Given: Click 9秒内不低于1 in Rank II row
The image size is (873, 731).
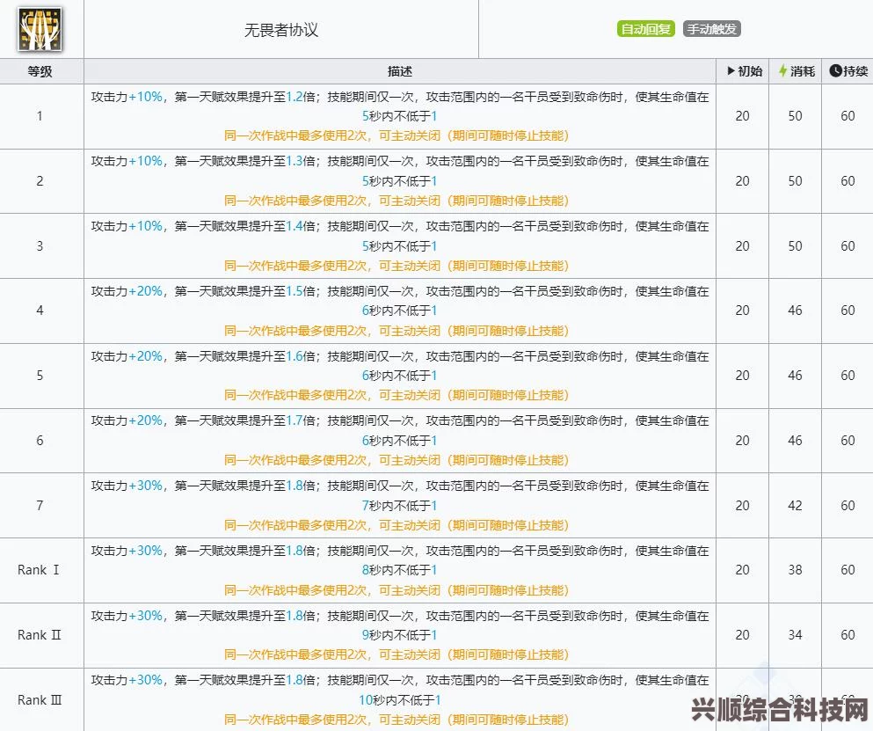Looking at the screenshot, I should (400, 635).
